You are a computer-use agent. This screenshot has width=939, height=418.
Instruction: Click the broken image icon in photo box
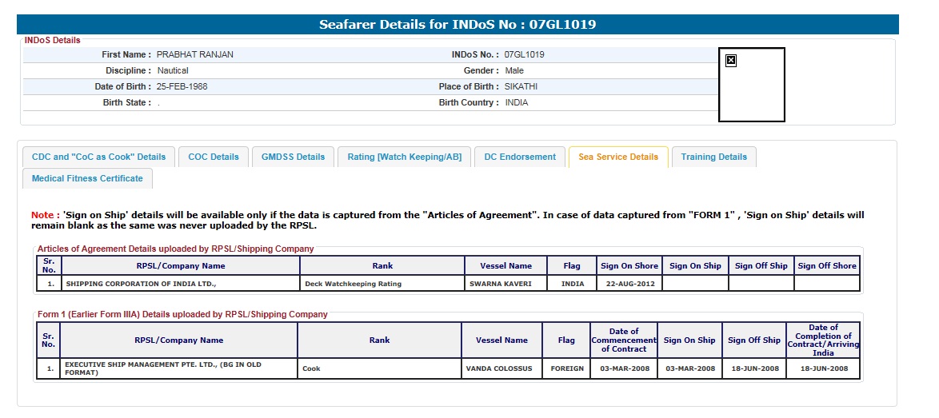click(731, 61)
